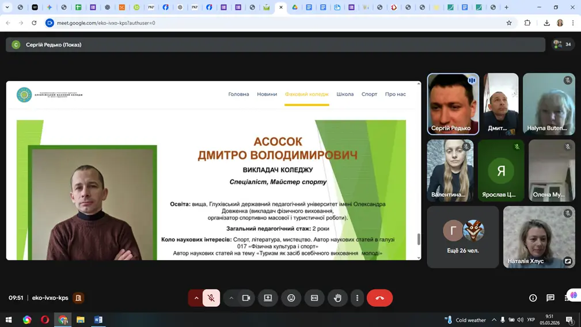
Task: Close the active Meet tab
Action: coord(281,7)
